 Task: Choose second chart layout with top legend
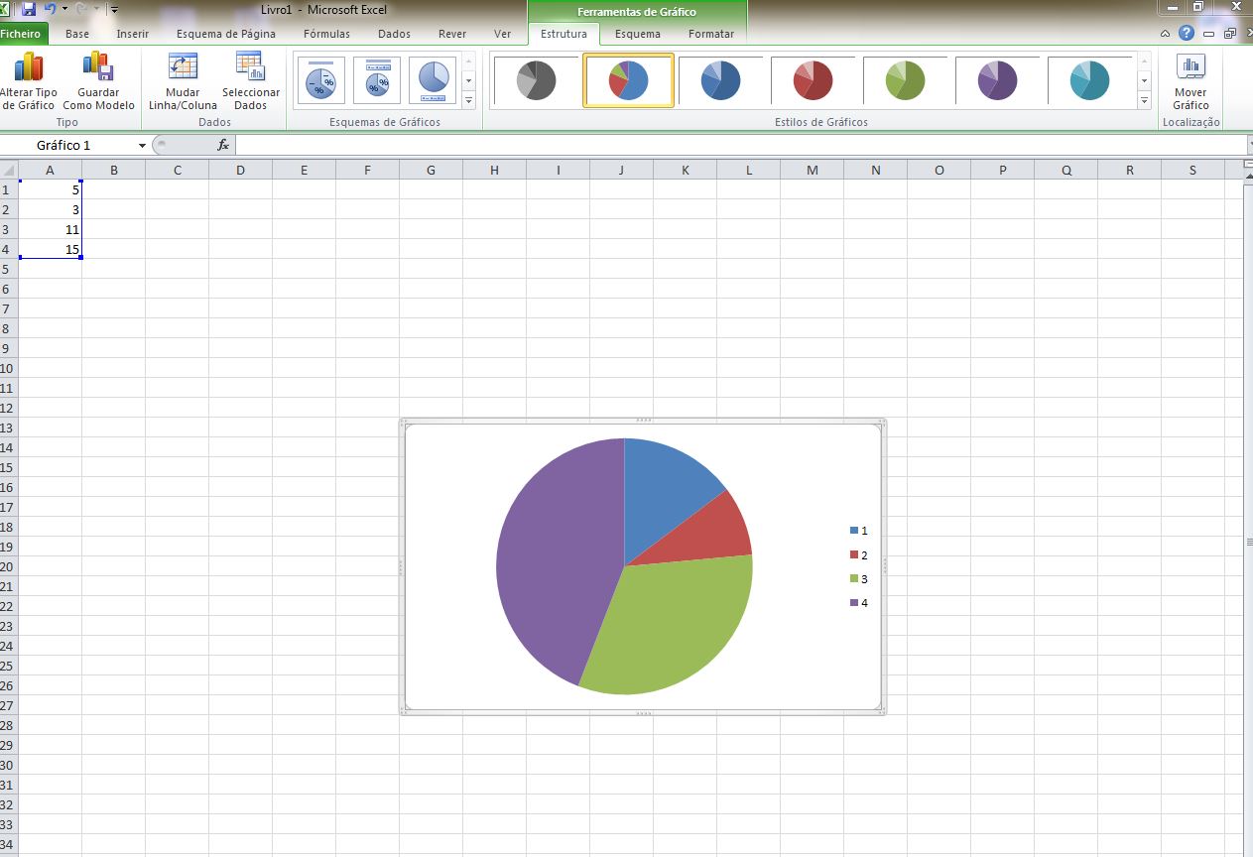click(377, 80)
